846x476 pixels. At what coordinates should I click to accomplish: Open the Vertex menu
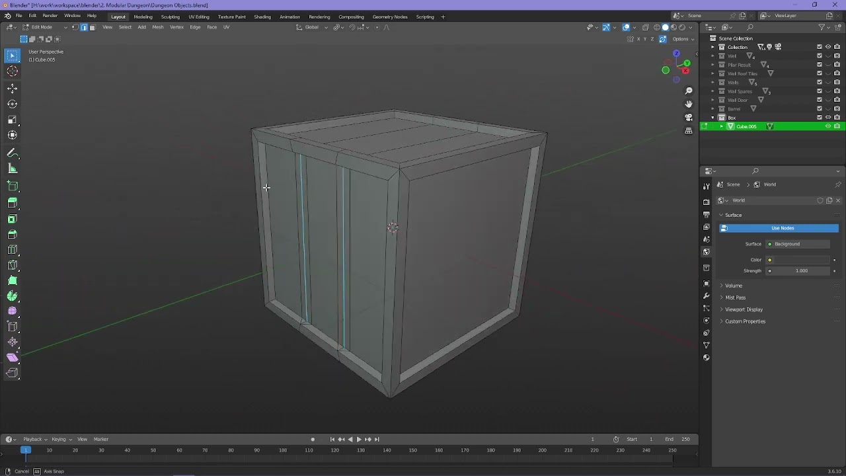[x=176, y=27]
